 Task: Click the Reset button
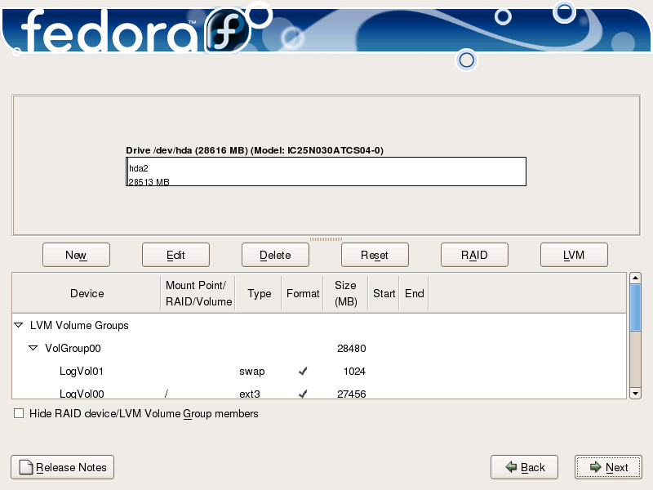[375, 255]
